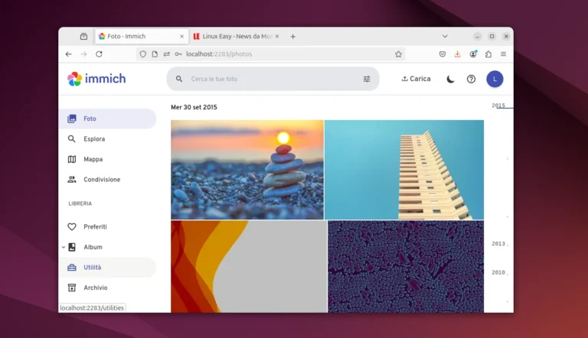
Task: Show the list of all open tabs
Action: point(445,36)
